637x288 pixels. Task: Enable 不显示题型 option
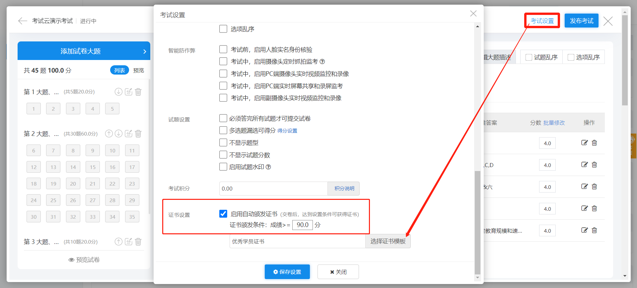(223, 143)
